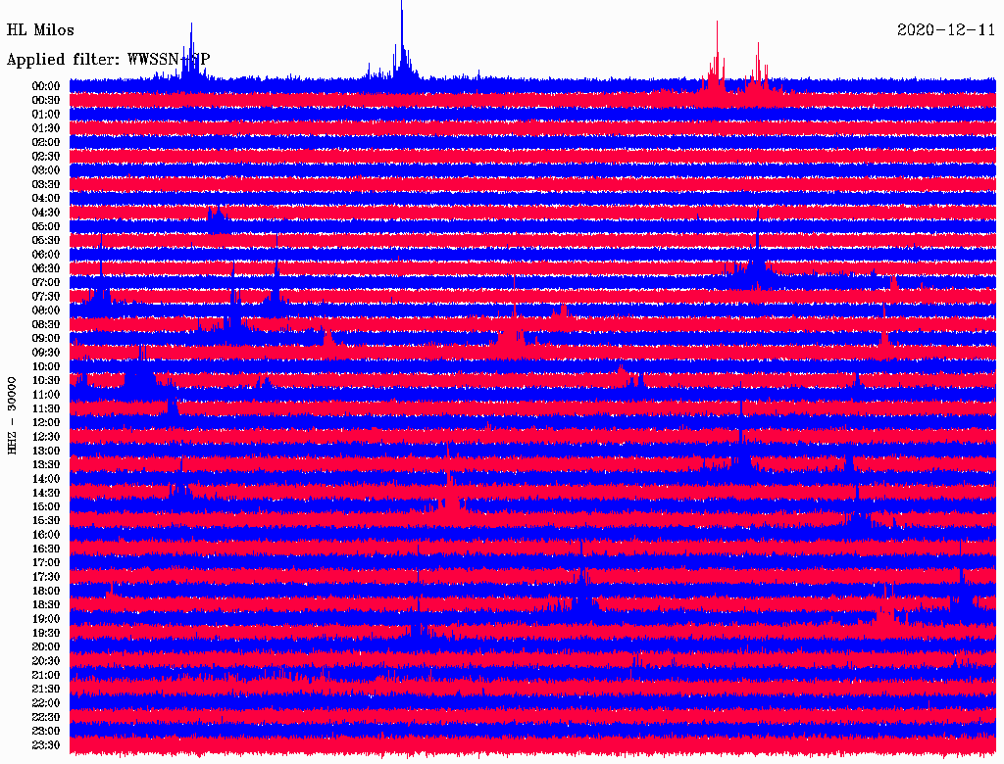Click the 'HL Milos' station label
Screen dimensions: 1004x764
coord(40,30)
